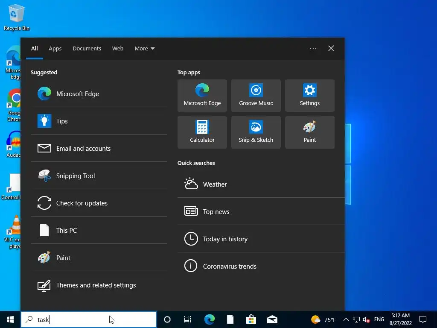Select Check for updates suggestion
This screenshot has width=437, height=328.
pos(99,203)
